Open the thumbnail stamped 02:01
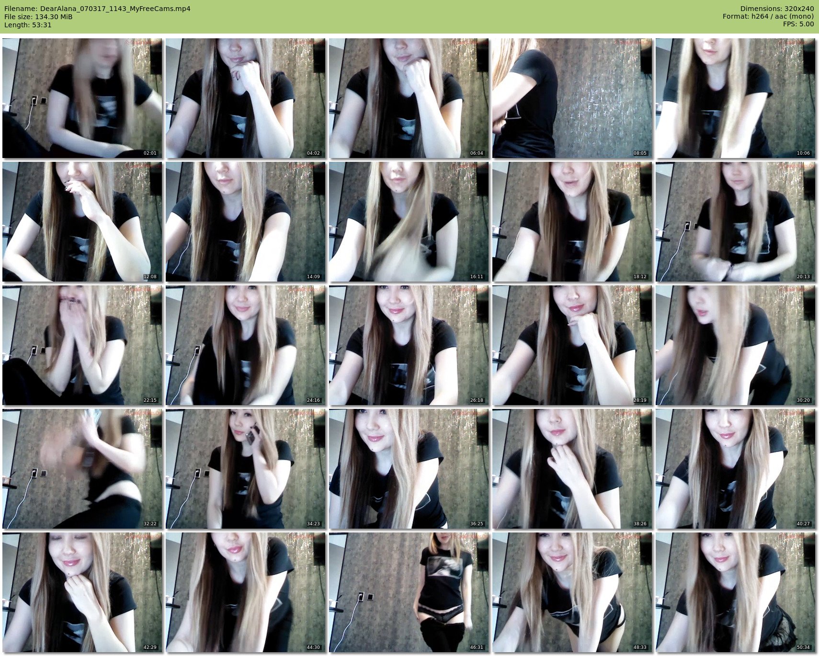 [82, 98]
